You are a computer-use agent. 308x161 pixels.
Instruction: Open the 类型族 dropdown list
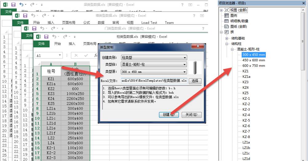[x=154, y=65]
